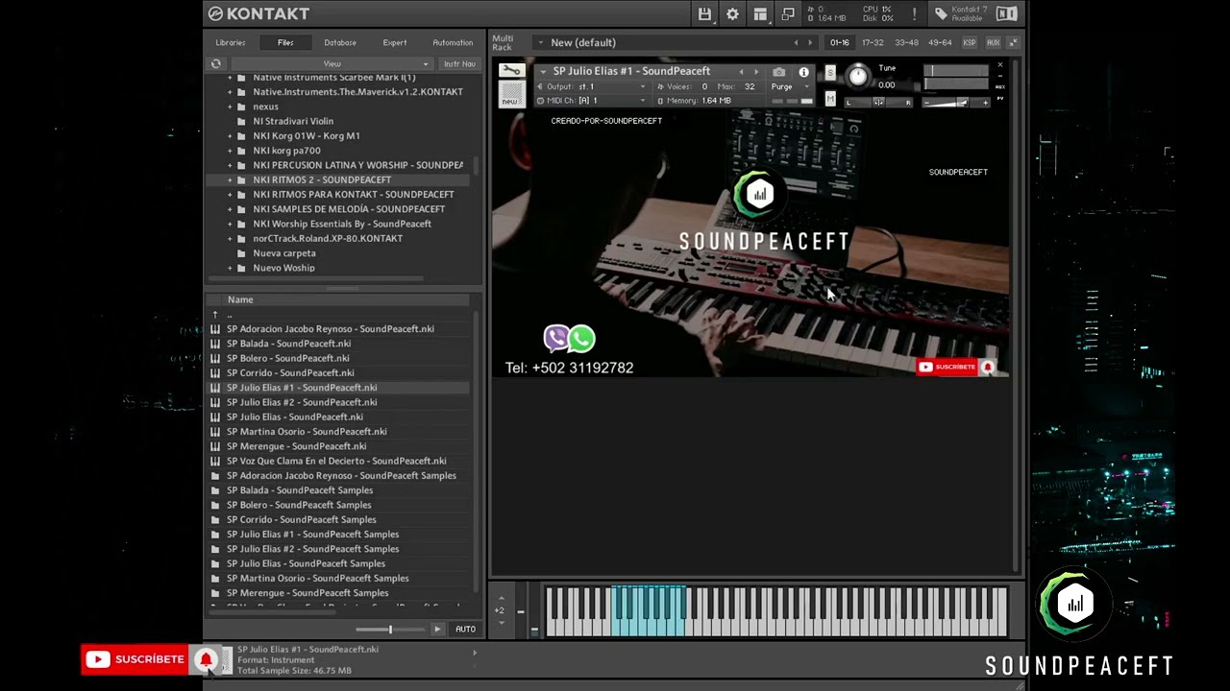Click the up-arrow parent folder entry
The width and height of the screenshot is (1230, 691).
(215, 314)
